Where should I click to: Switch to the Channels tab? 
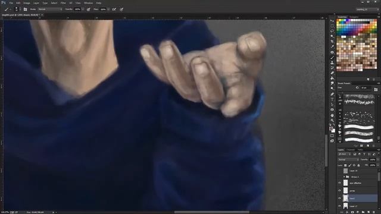(x=351, y=150)
